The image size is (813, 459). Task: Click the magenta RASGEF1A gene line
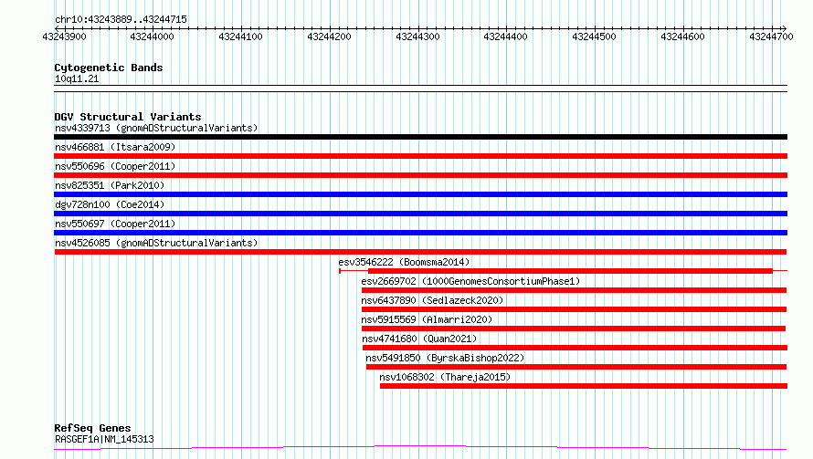coord(420,447)
